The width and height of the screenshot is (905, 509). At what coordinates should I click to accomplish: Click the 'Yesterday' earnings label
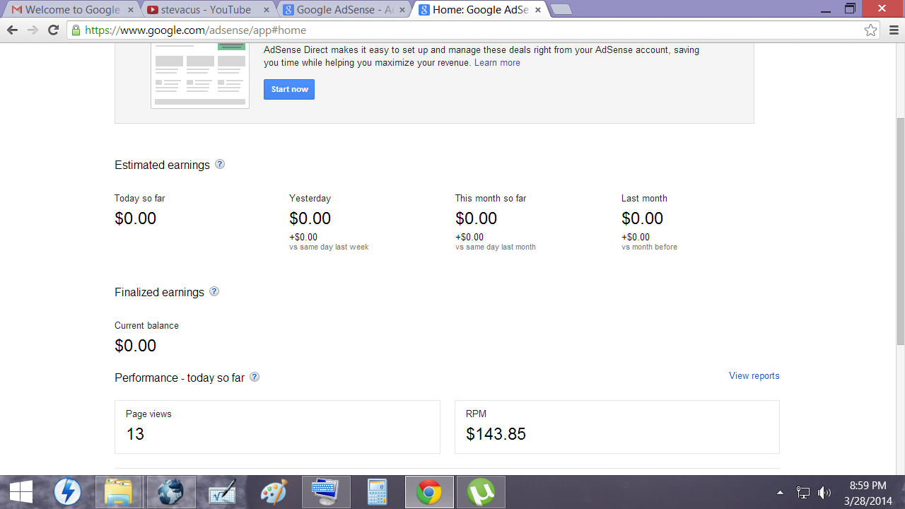[x=310, y=198]
